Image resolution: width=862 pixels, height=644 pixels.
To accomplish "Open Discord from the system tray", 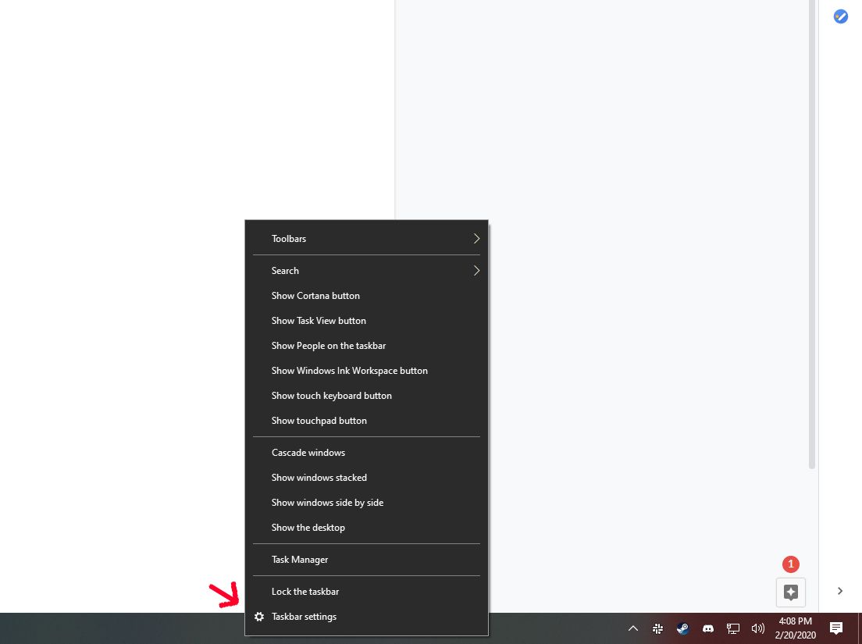I will pyautogui.click(x=708, y=628).
